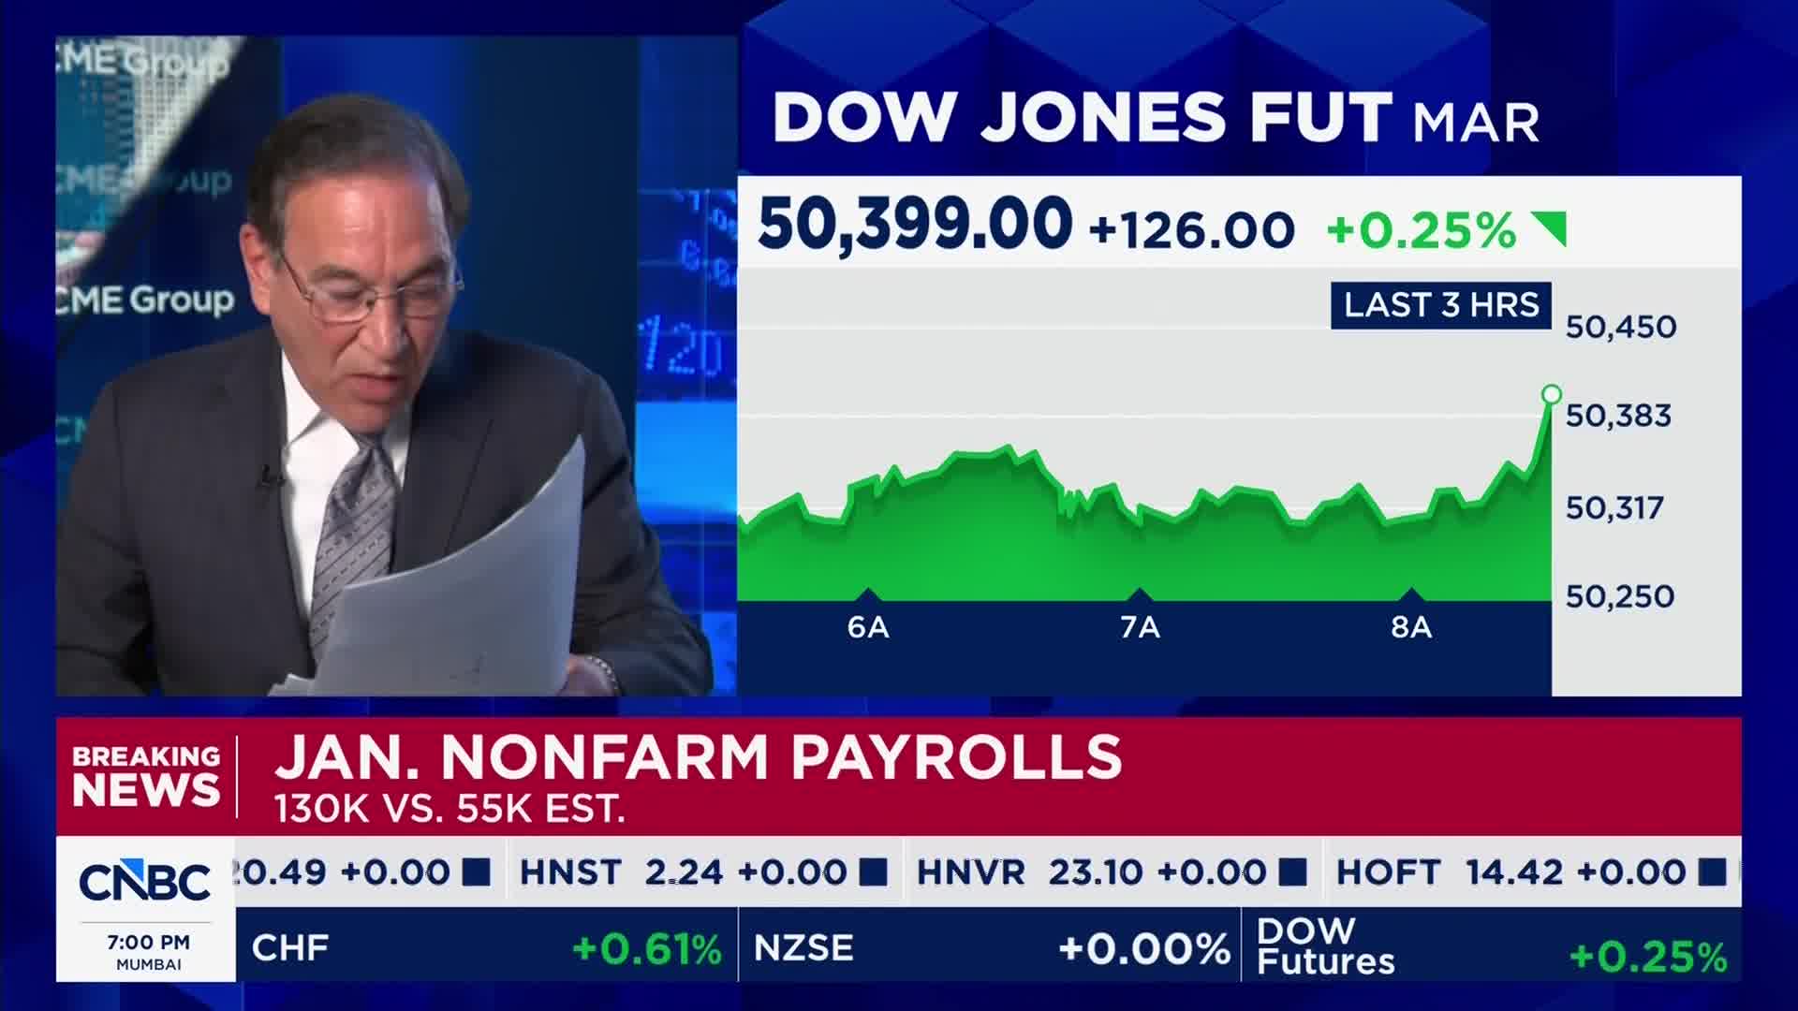The height and width of the screenshot is (1011, 1798).
Task: Select the 7A marker on chart timeline
Action: click(x=1140, y=624)
